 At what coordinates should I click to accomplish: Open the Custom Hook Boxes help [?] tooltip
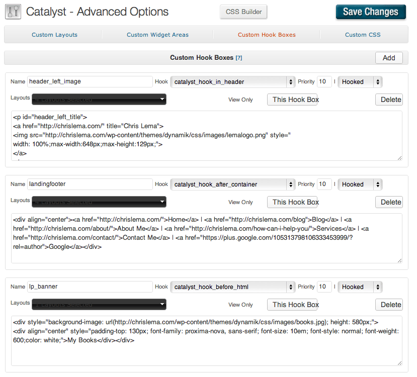[x=239, y=58]
